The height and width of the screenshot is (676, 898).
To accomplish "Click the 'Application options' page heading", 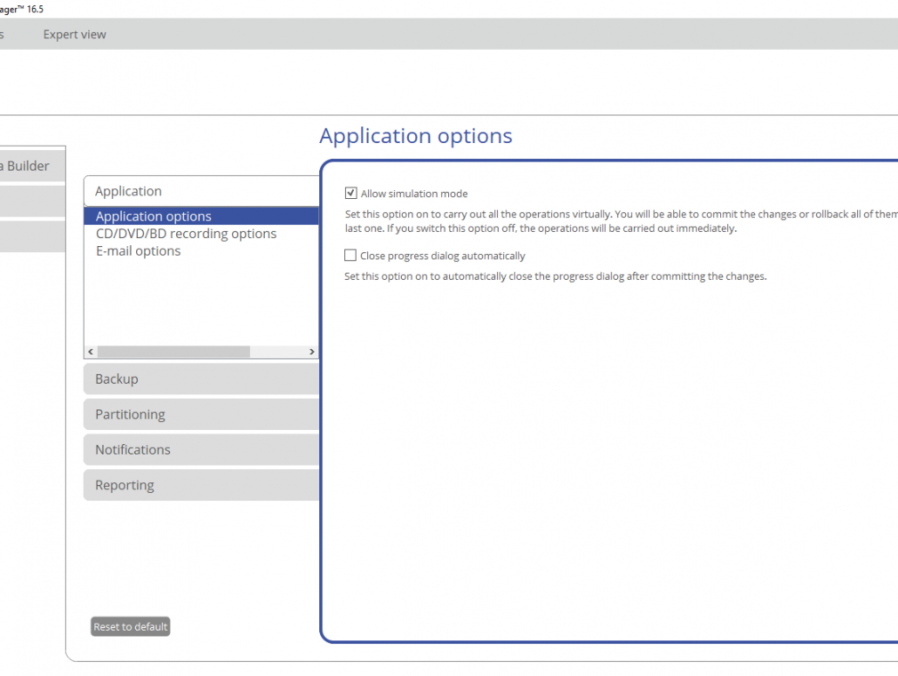I will [x=416, y=136].
